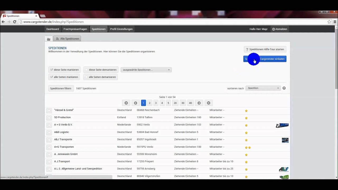Go to page 3
The image size is (338, 190).
click(156, 103)
